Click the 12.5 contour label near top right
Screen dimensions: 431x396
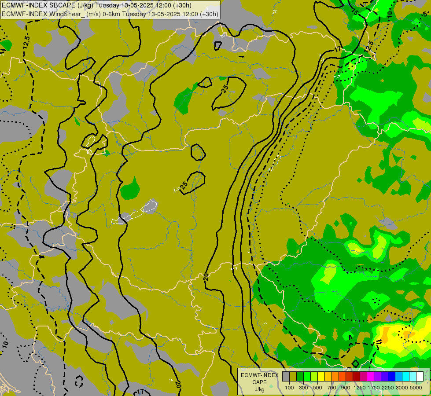(368, 46)
